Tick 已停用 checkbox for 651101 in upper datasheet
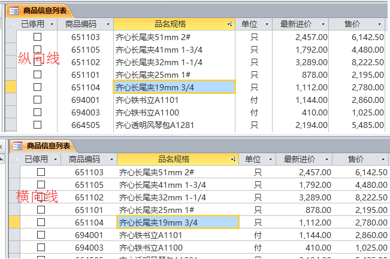 37,75
